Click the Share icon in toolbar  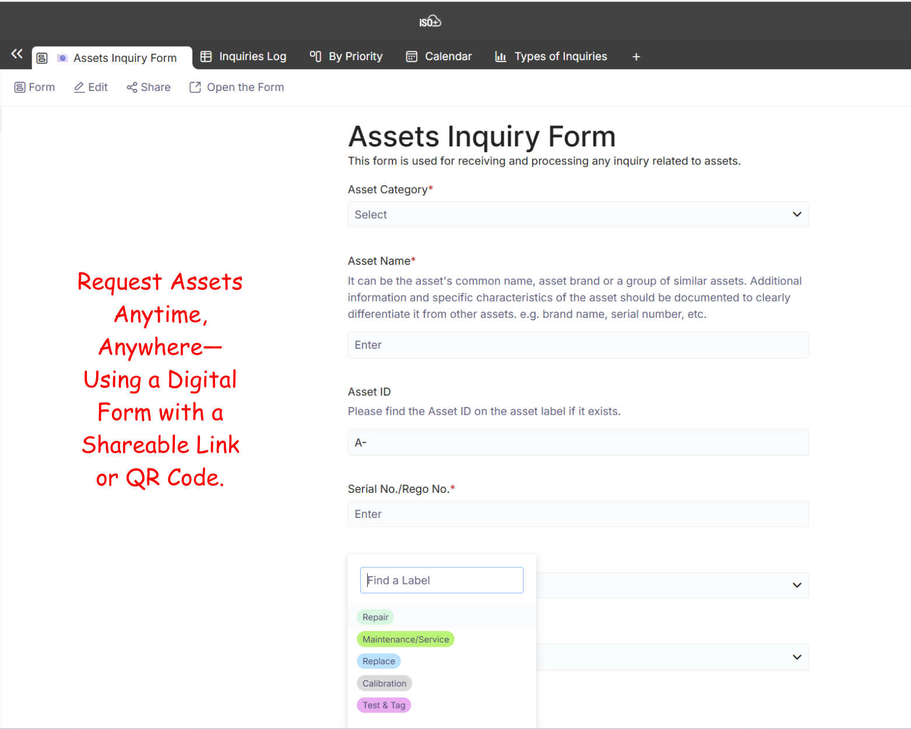[132, 87]
